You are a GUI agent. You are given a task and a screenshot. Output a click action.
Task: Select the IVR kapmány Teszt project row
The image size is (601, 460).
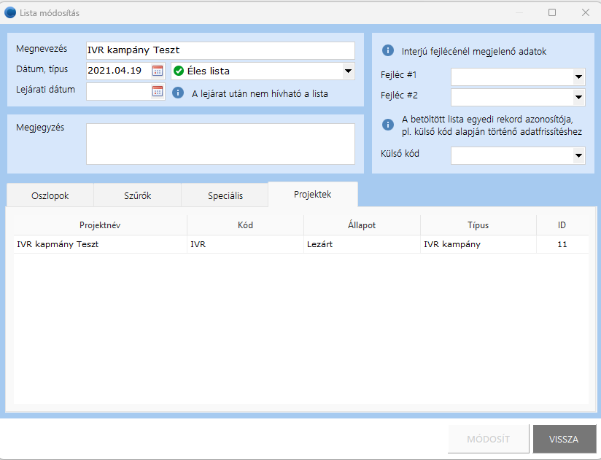[x=99, y=245]
